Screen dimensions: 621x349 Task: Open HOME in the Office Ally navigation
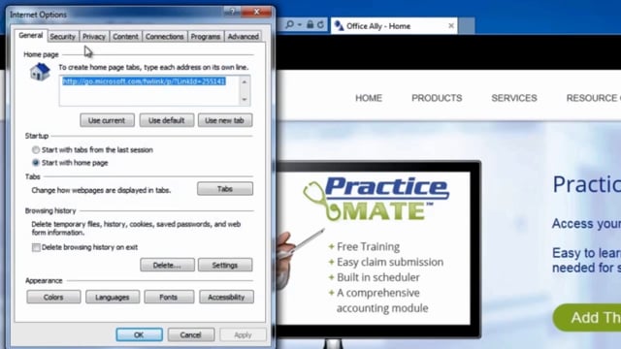(369, 98)
